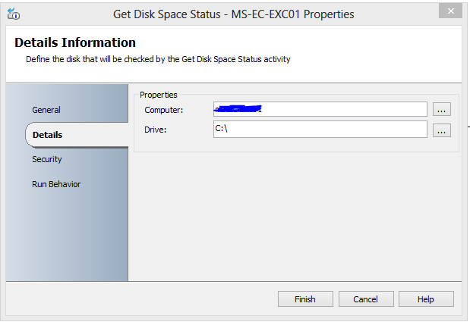The width and height of the screenshot is (470, 322).
Task: Open the browse ellipsis button for Computer
Action: point(442,109)
